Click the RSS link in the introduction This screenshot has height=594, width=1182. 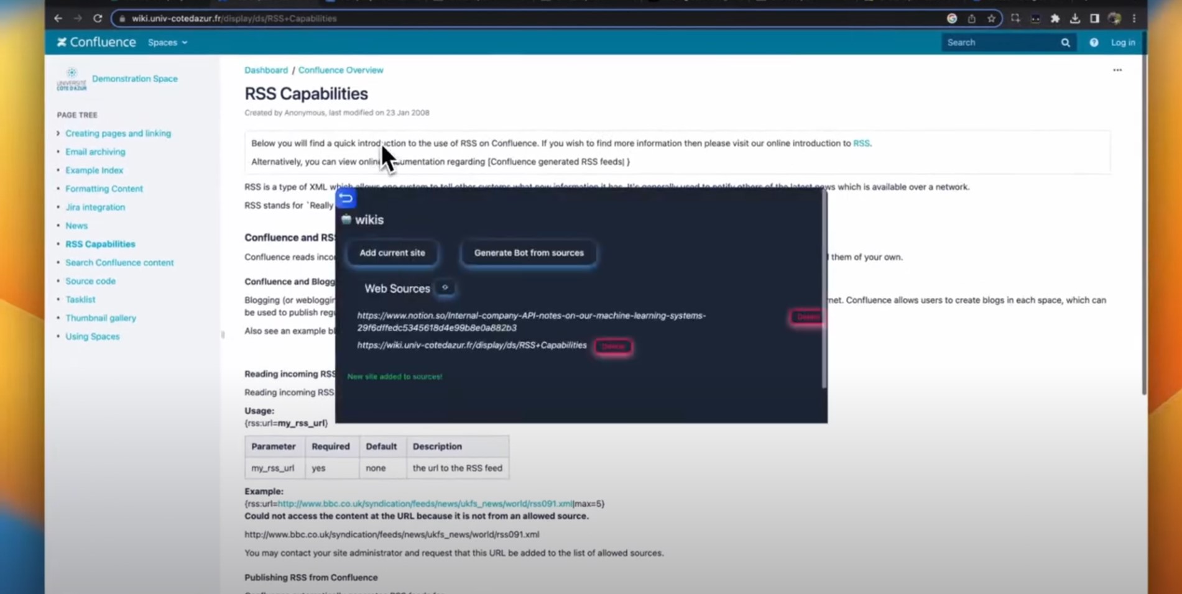click(x=861, y=144)
